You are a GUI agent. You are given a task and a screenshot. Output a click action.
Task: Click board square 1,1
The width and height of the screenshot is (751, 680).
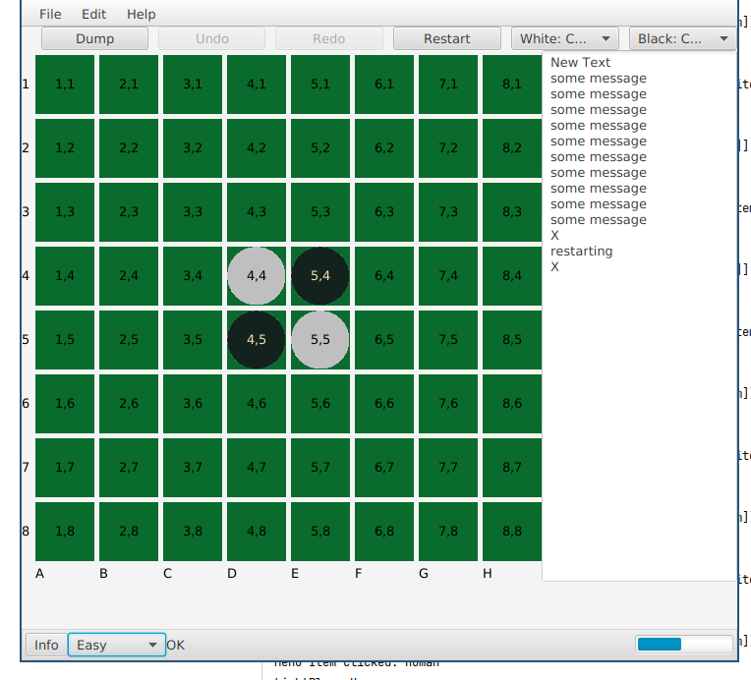[65, 85]
